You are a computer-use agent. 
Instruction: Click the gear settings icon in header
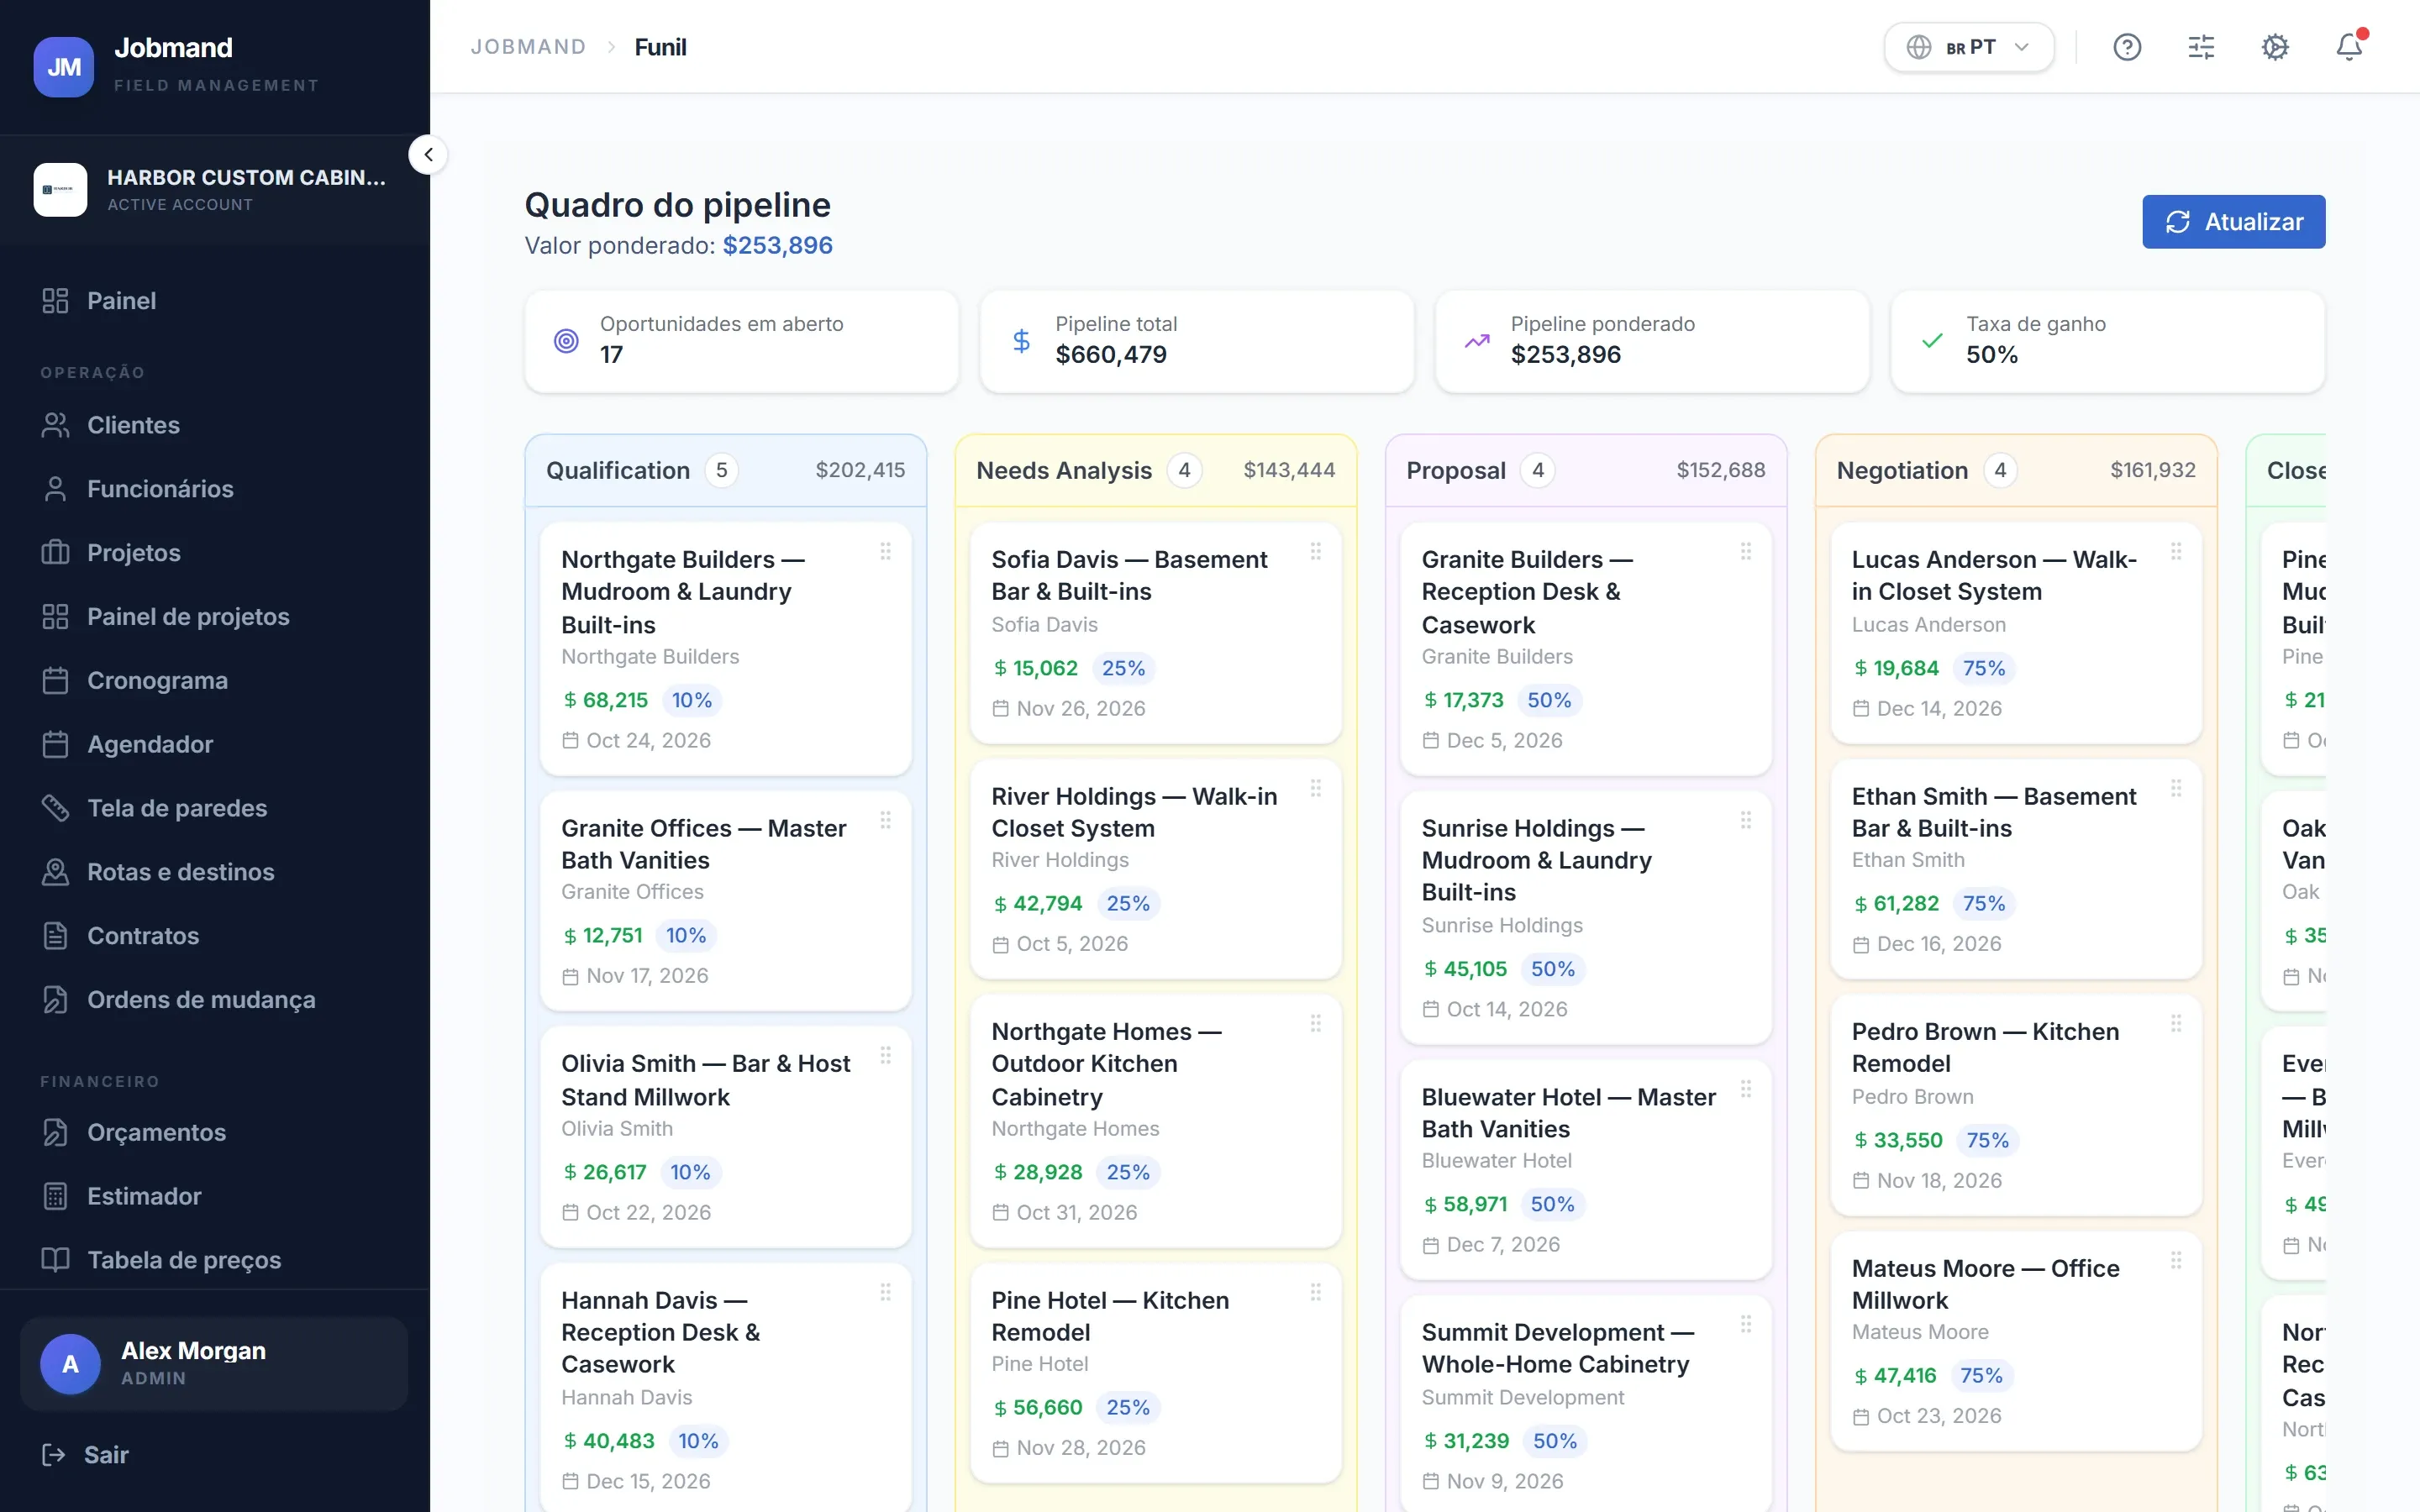[2275, 47]
